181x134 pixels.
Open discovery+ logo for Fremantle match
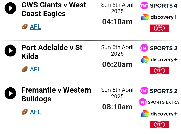[159, 114]
